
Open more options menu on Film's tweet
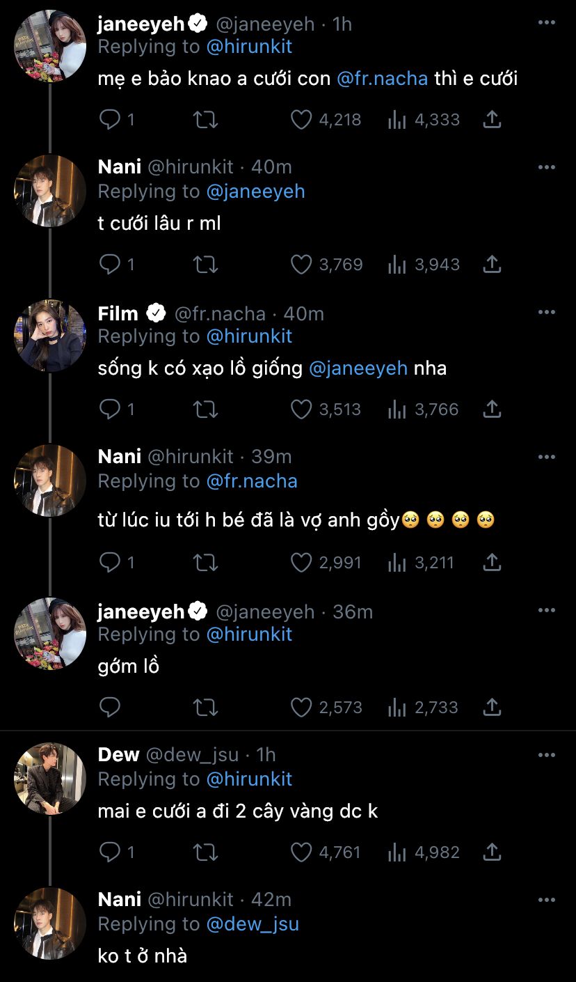(x=547, y=313)
